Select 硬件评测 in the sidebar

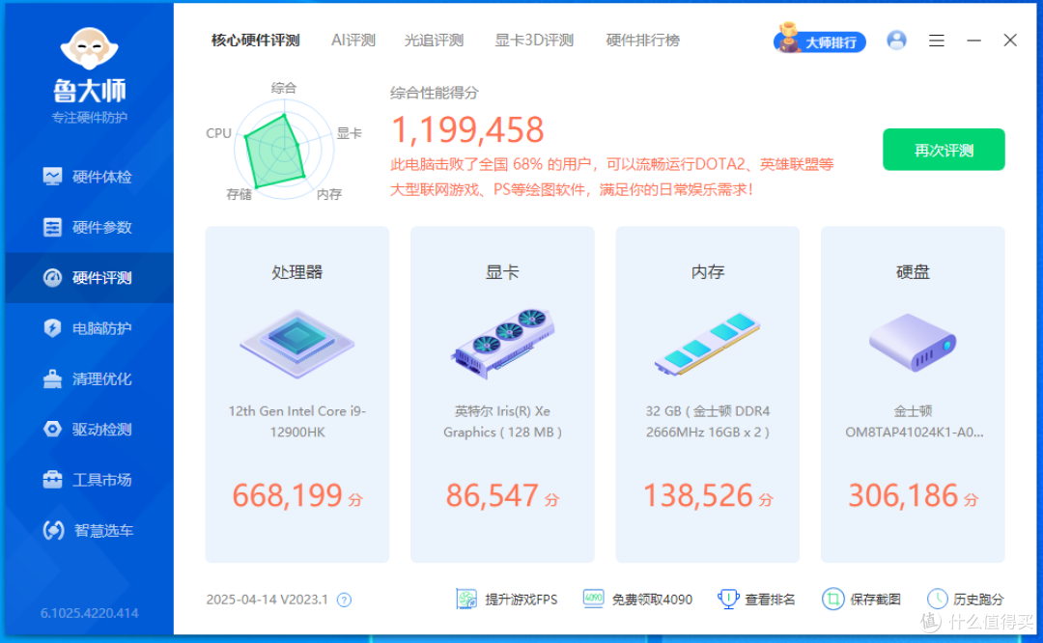tap(89, 278)
